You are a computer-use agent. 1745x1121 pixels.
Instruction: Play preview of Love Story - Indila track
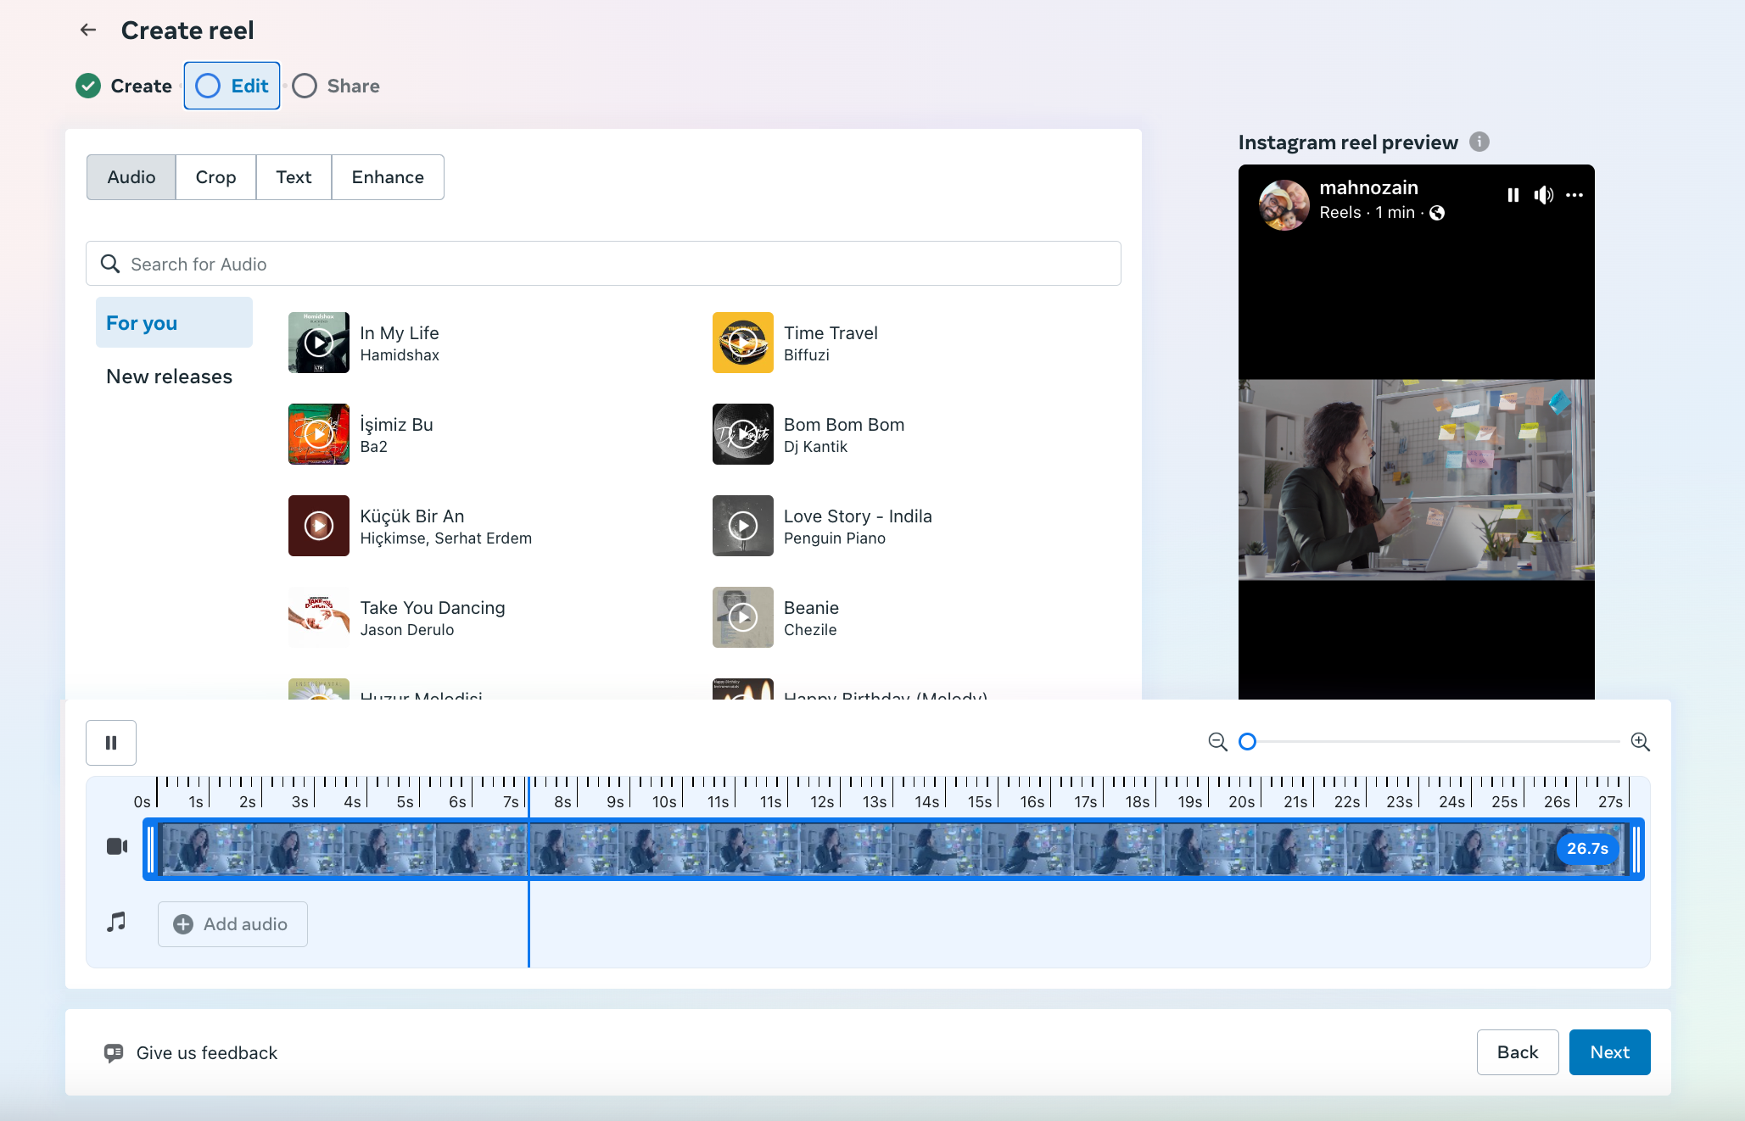(x=743, y=526)
